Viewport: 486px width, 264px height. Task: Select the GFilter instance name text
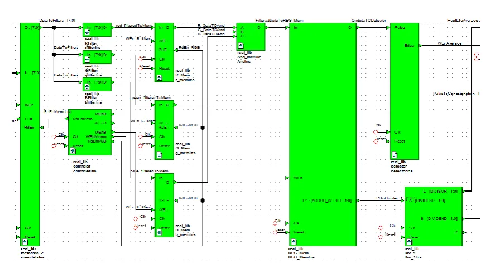(91, 71)
